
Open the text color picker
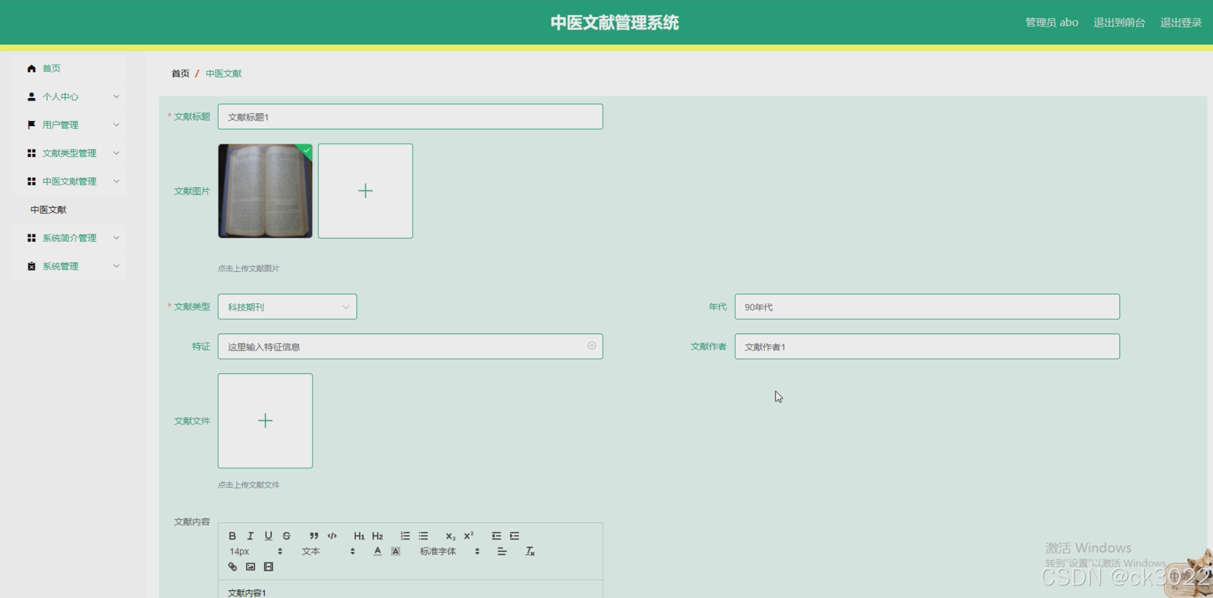tap(377, 551)
